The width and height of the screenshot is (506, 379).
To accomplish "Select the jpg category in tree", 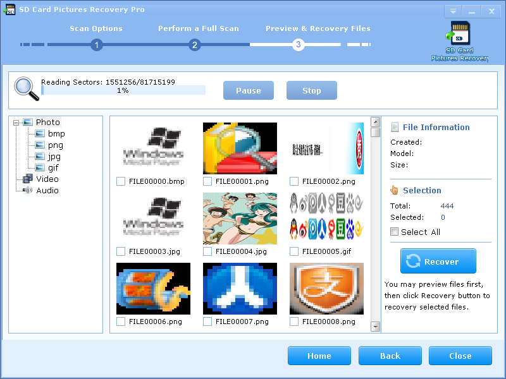I will click(x=54, y=156).
